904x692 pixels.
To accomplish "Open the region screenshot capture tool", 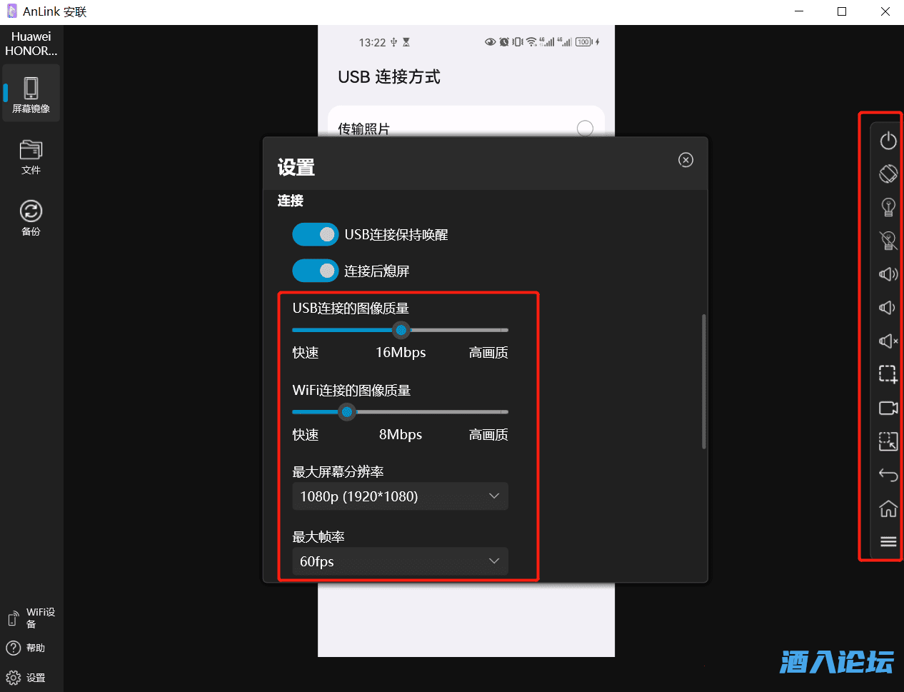I will [888, 373].
